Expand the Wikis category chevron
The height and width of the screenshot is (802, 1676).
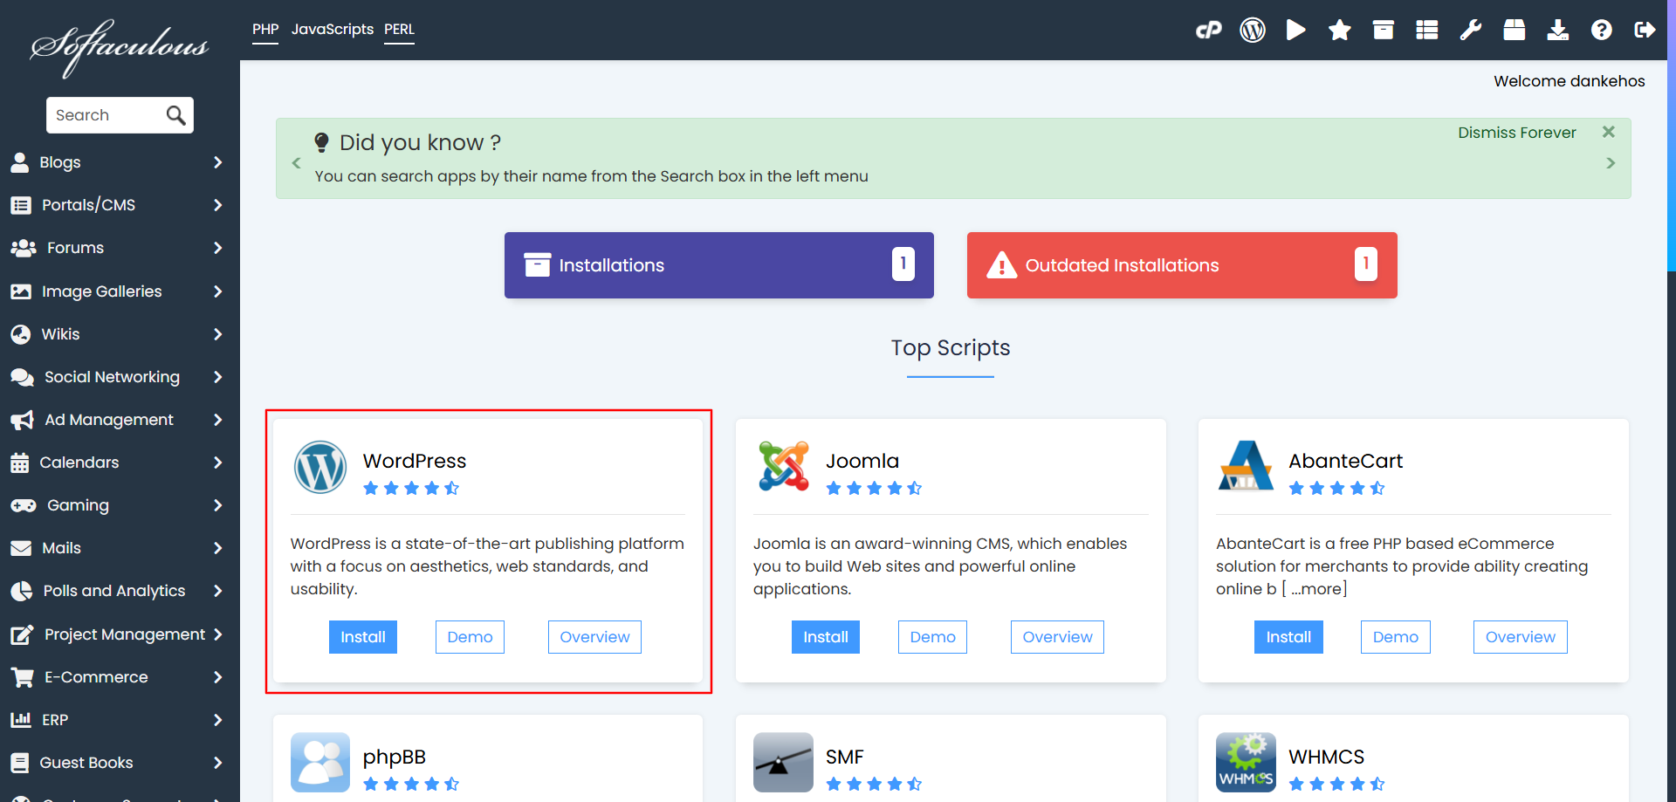click(217, 334)
